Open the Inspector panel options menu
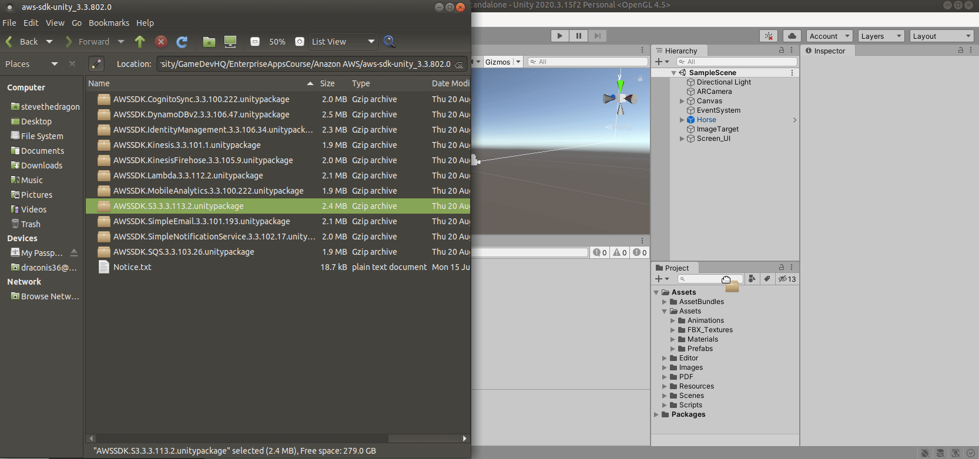Image resolution: width=979 pixels, height=459 pixels. click(971, 50)
